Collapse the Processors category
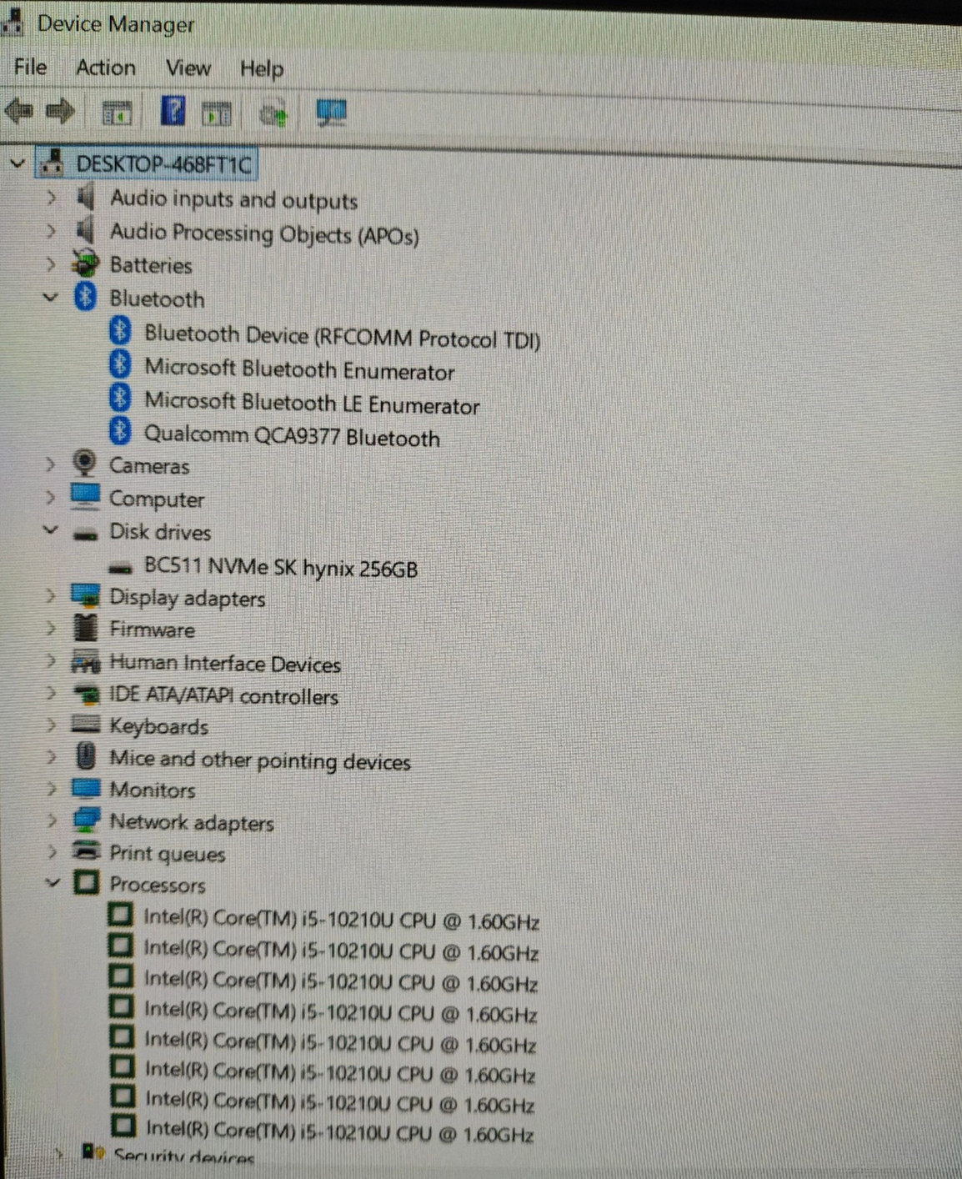Screen dimensions: 962x1179 tap(53, 882)
